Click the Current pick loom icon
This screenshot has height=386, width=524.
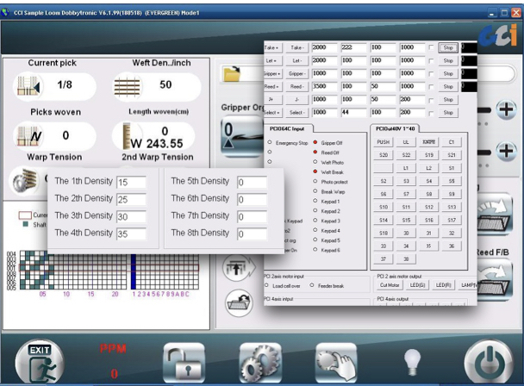(28, 86)
